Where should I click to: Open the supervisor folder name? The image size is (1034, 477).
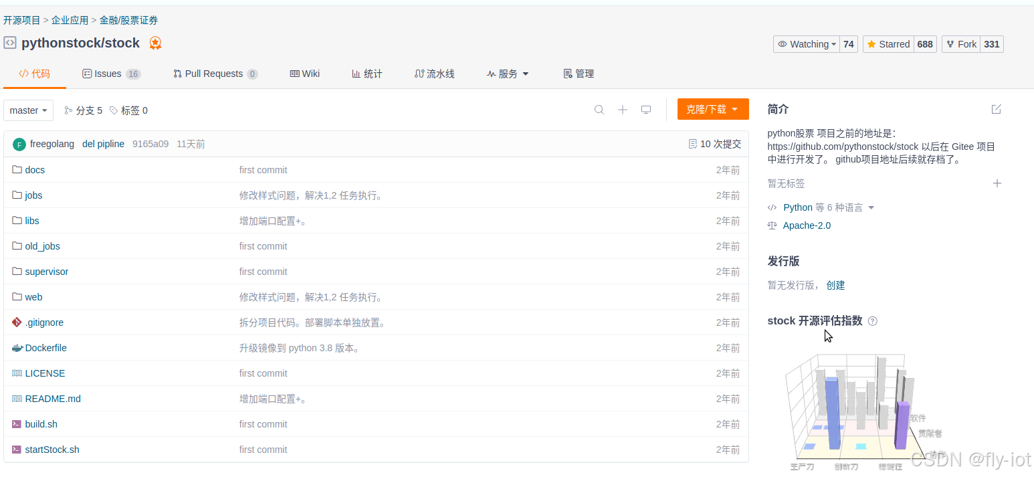pyautogui.click(x=47, y=272)
